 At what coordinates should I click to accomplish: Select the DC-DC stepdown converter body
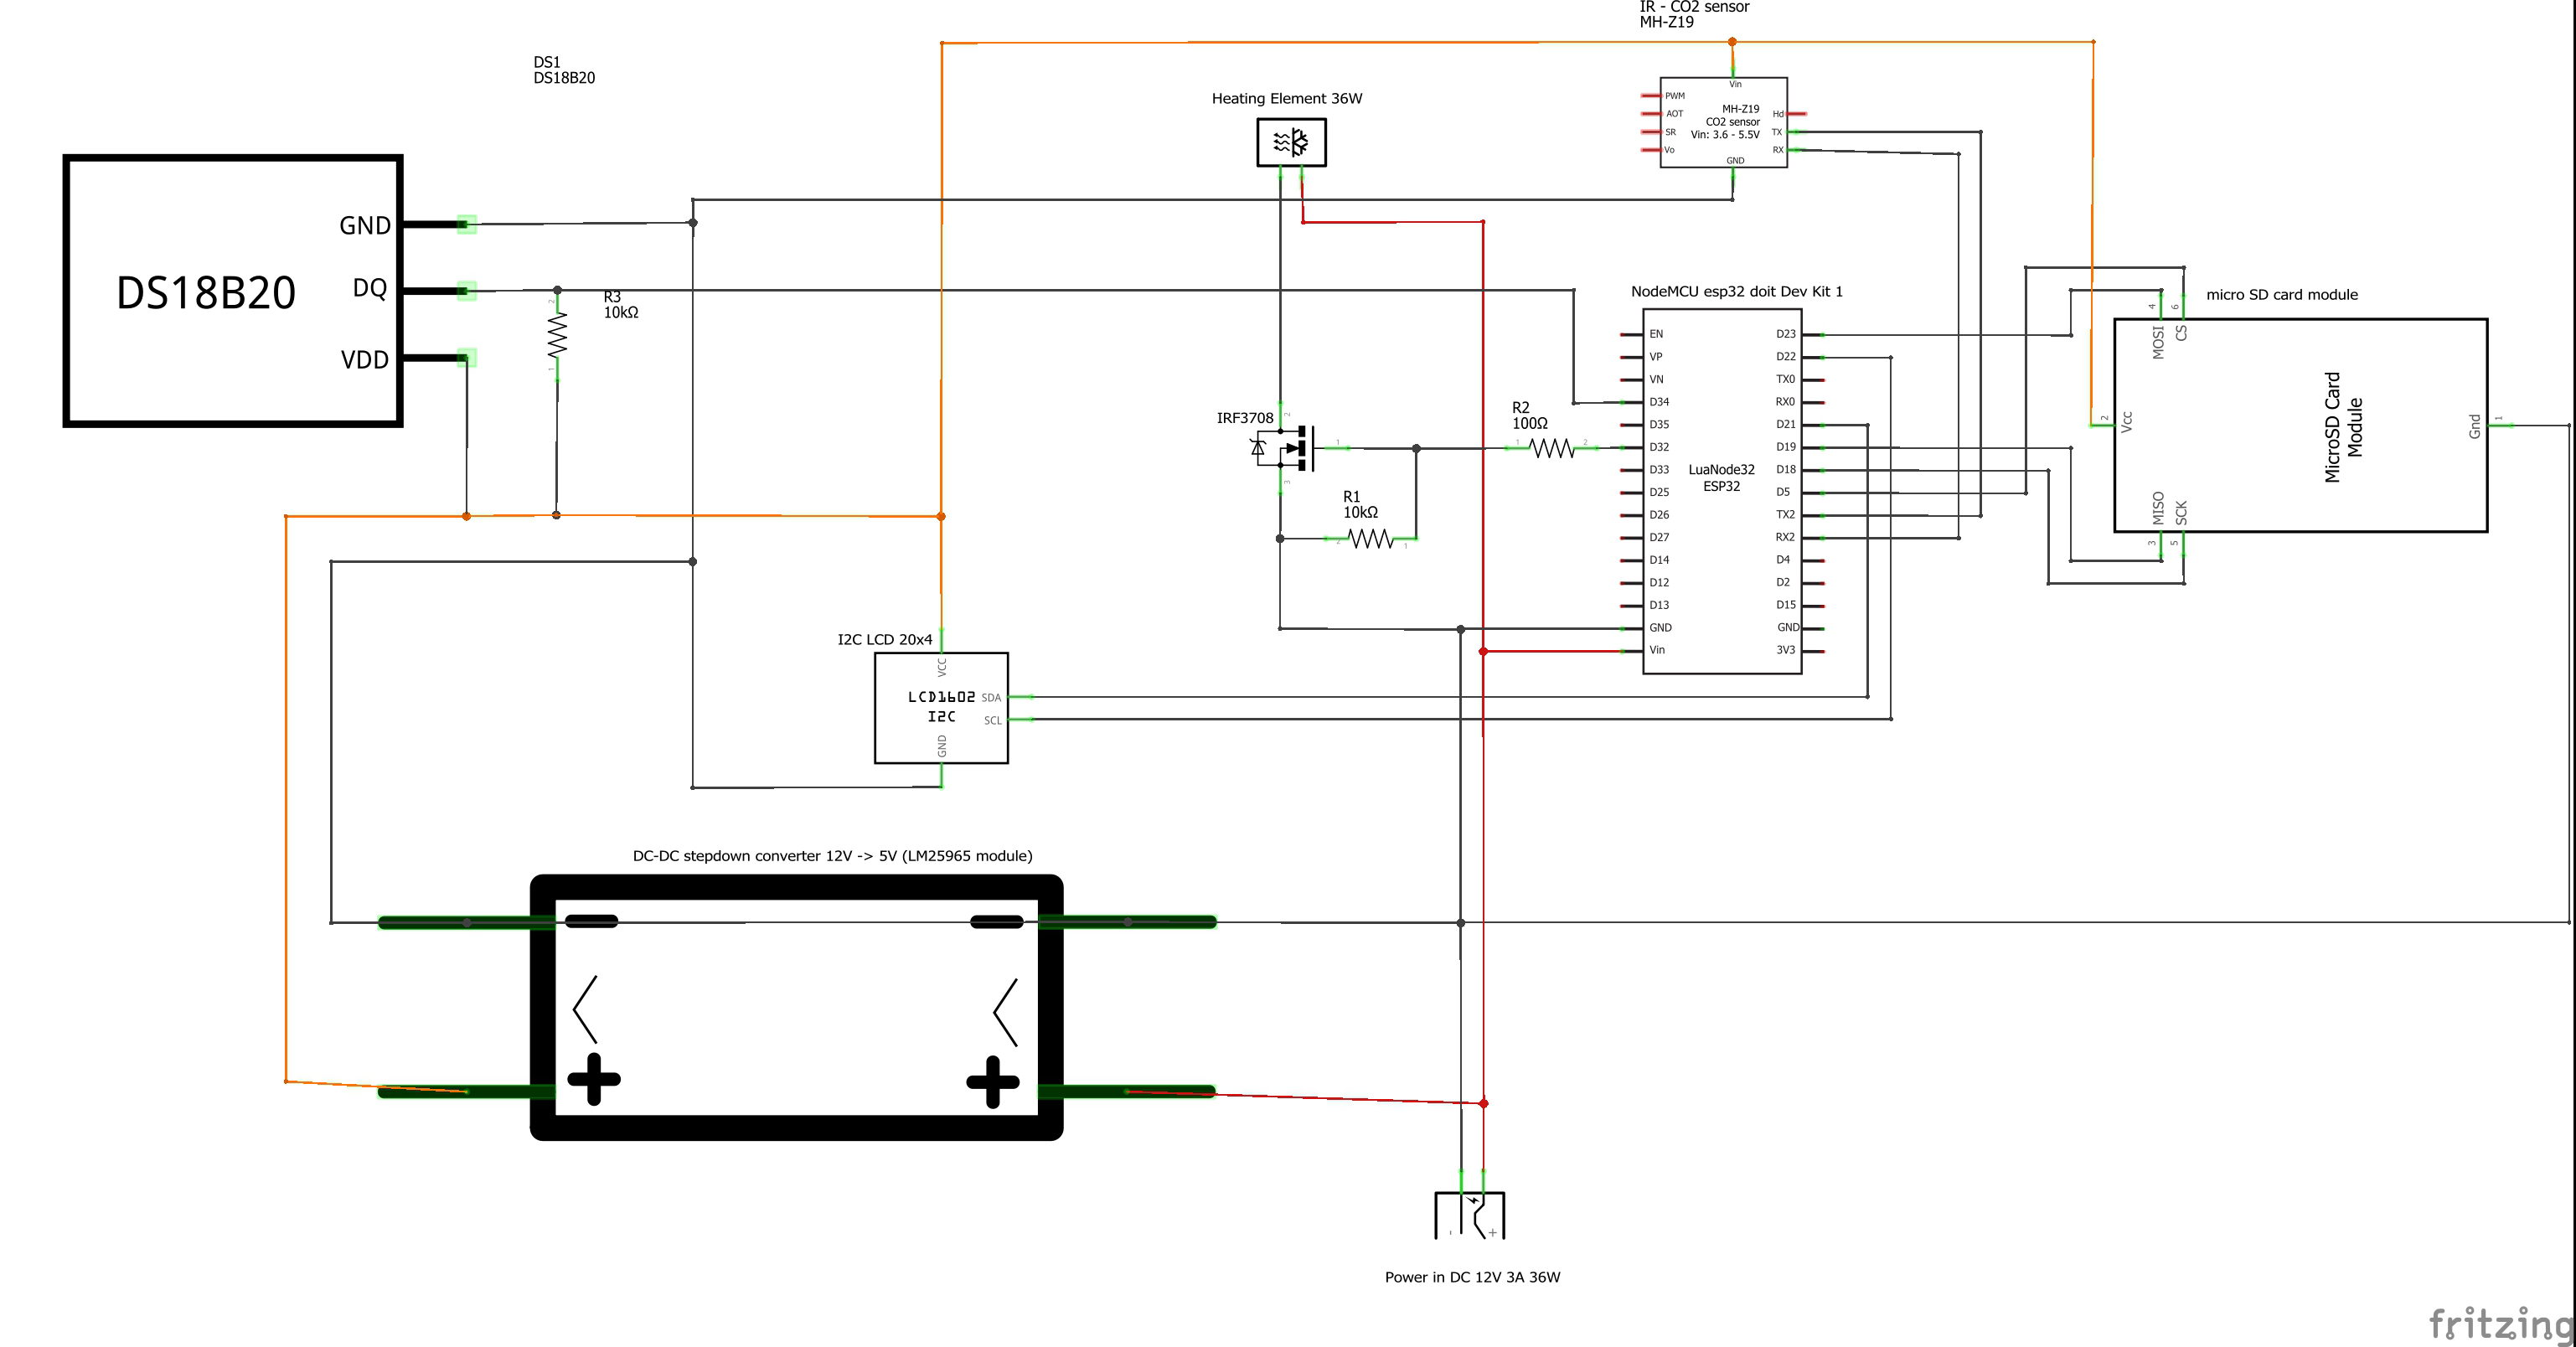coord(796,1007)
